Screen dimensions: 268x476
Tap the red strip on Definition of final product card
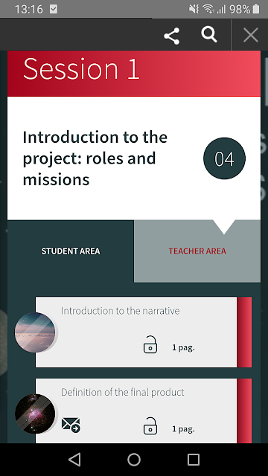tap(244, 411)
